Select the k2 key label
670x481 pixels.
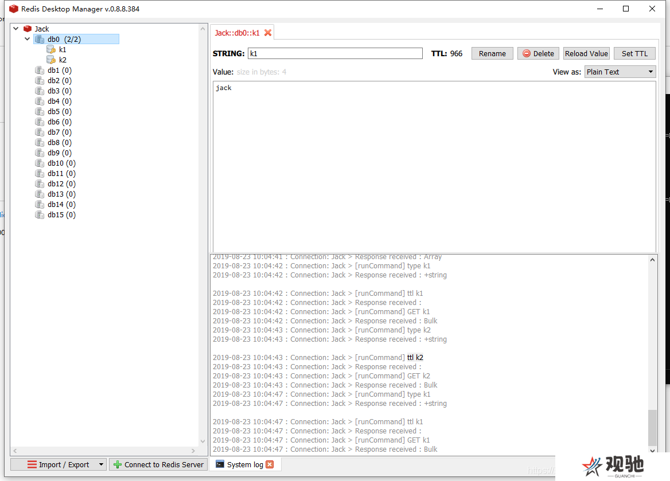63,60
